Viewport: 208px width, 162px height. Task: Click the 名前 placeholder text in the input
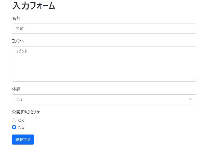click(20, 29)
